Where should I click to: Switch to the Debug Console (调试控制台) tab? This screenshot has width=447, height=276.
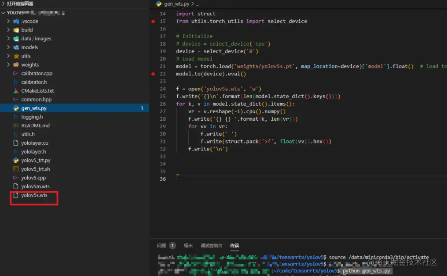[x=211, y=245]
